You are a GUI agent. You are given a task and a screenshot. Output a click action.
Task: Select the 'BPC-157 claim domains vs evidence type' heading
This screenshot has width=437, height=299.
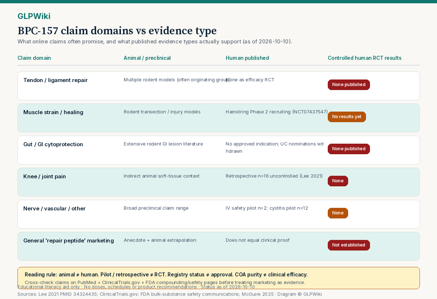click(117, 31)
